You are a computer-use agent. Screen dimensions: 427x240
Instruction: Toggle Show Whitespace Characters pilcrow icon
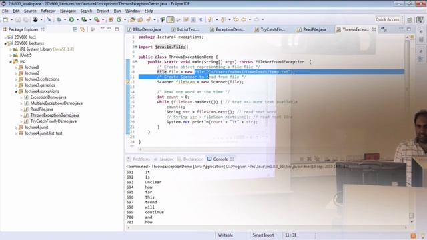(x=201, y=19)
